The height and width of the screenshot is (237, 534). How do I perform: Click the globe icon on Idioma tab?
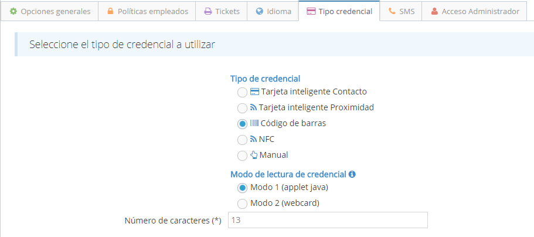tap(260, 11)
